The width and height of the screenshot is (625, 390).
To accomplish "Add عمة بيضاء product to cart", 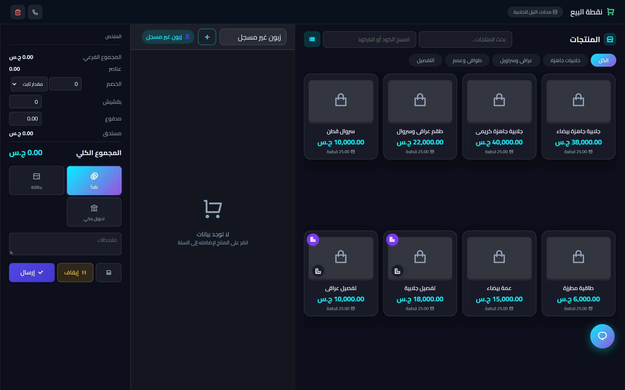I will (x=499, y=273).
